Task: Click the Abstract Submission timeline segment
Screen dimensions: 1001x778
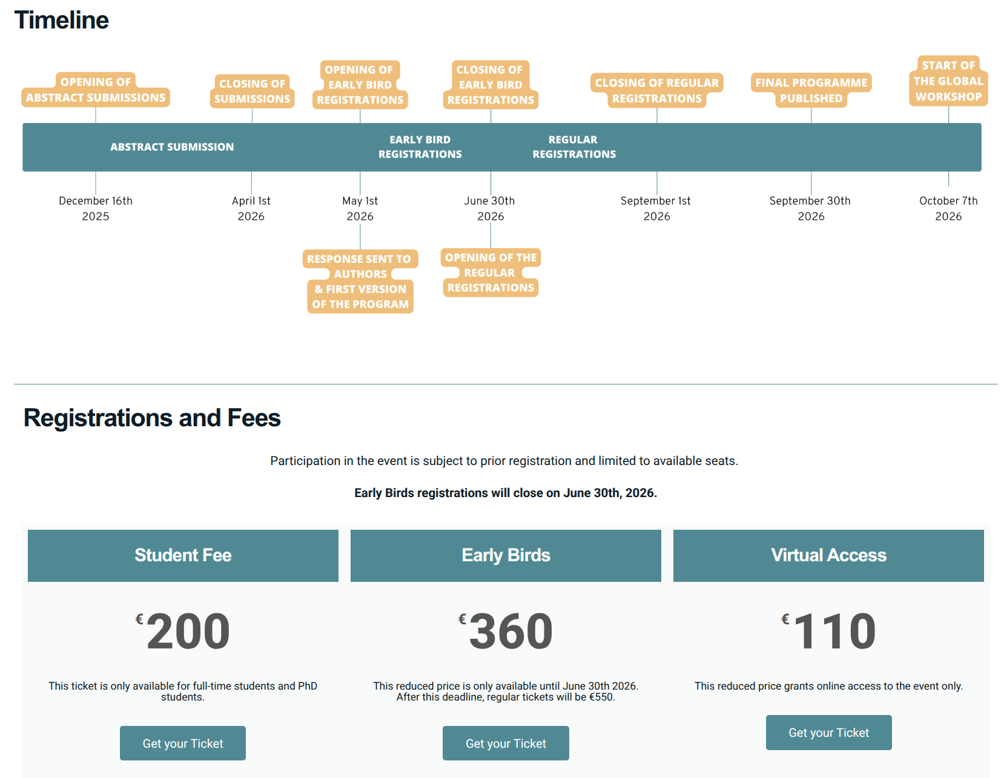Action: coord(172,147)
